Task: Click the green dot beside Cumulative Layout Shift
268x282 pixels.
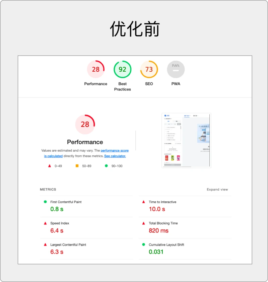Action: point(143,244)
